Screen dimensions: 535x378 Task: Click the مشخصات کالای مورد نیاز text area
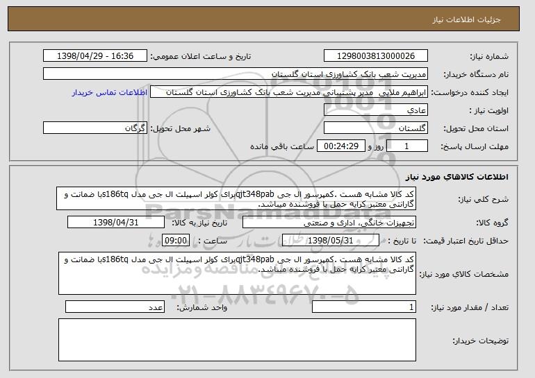coord(237,273)
